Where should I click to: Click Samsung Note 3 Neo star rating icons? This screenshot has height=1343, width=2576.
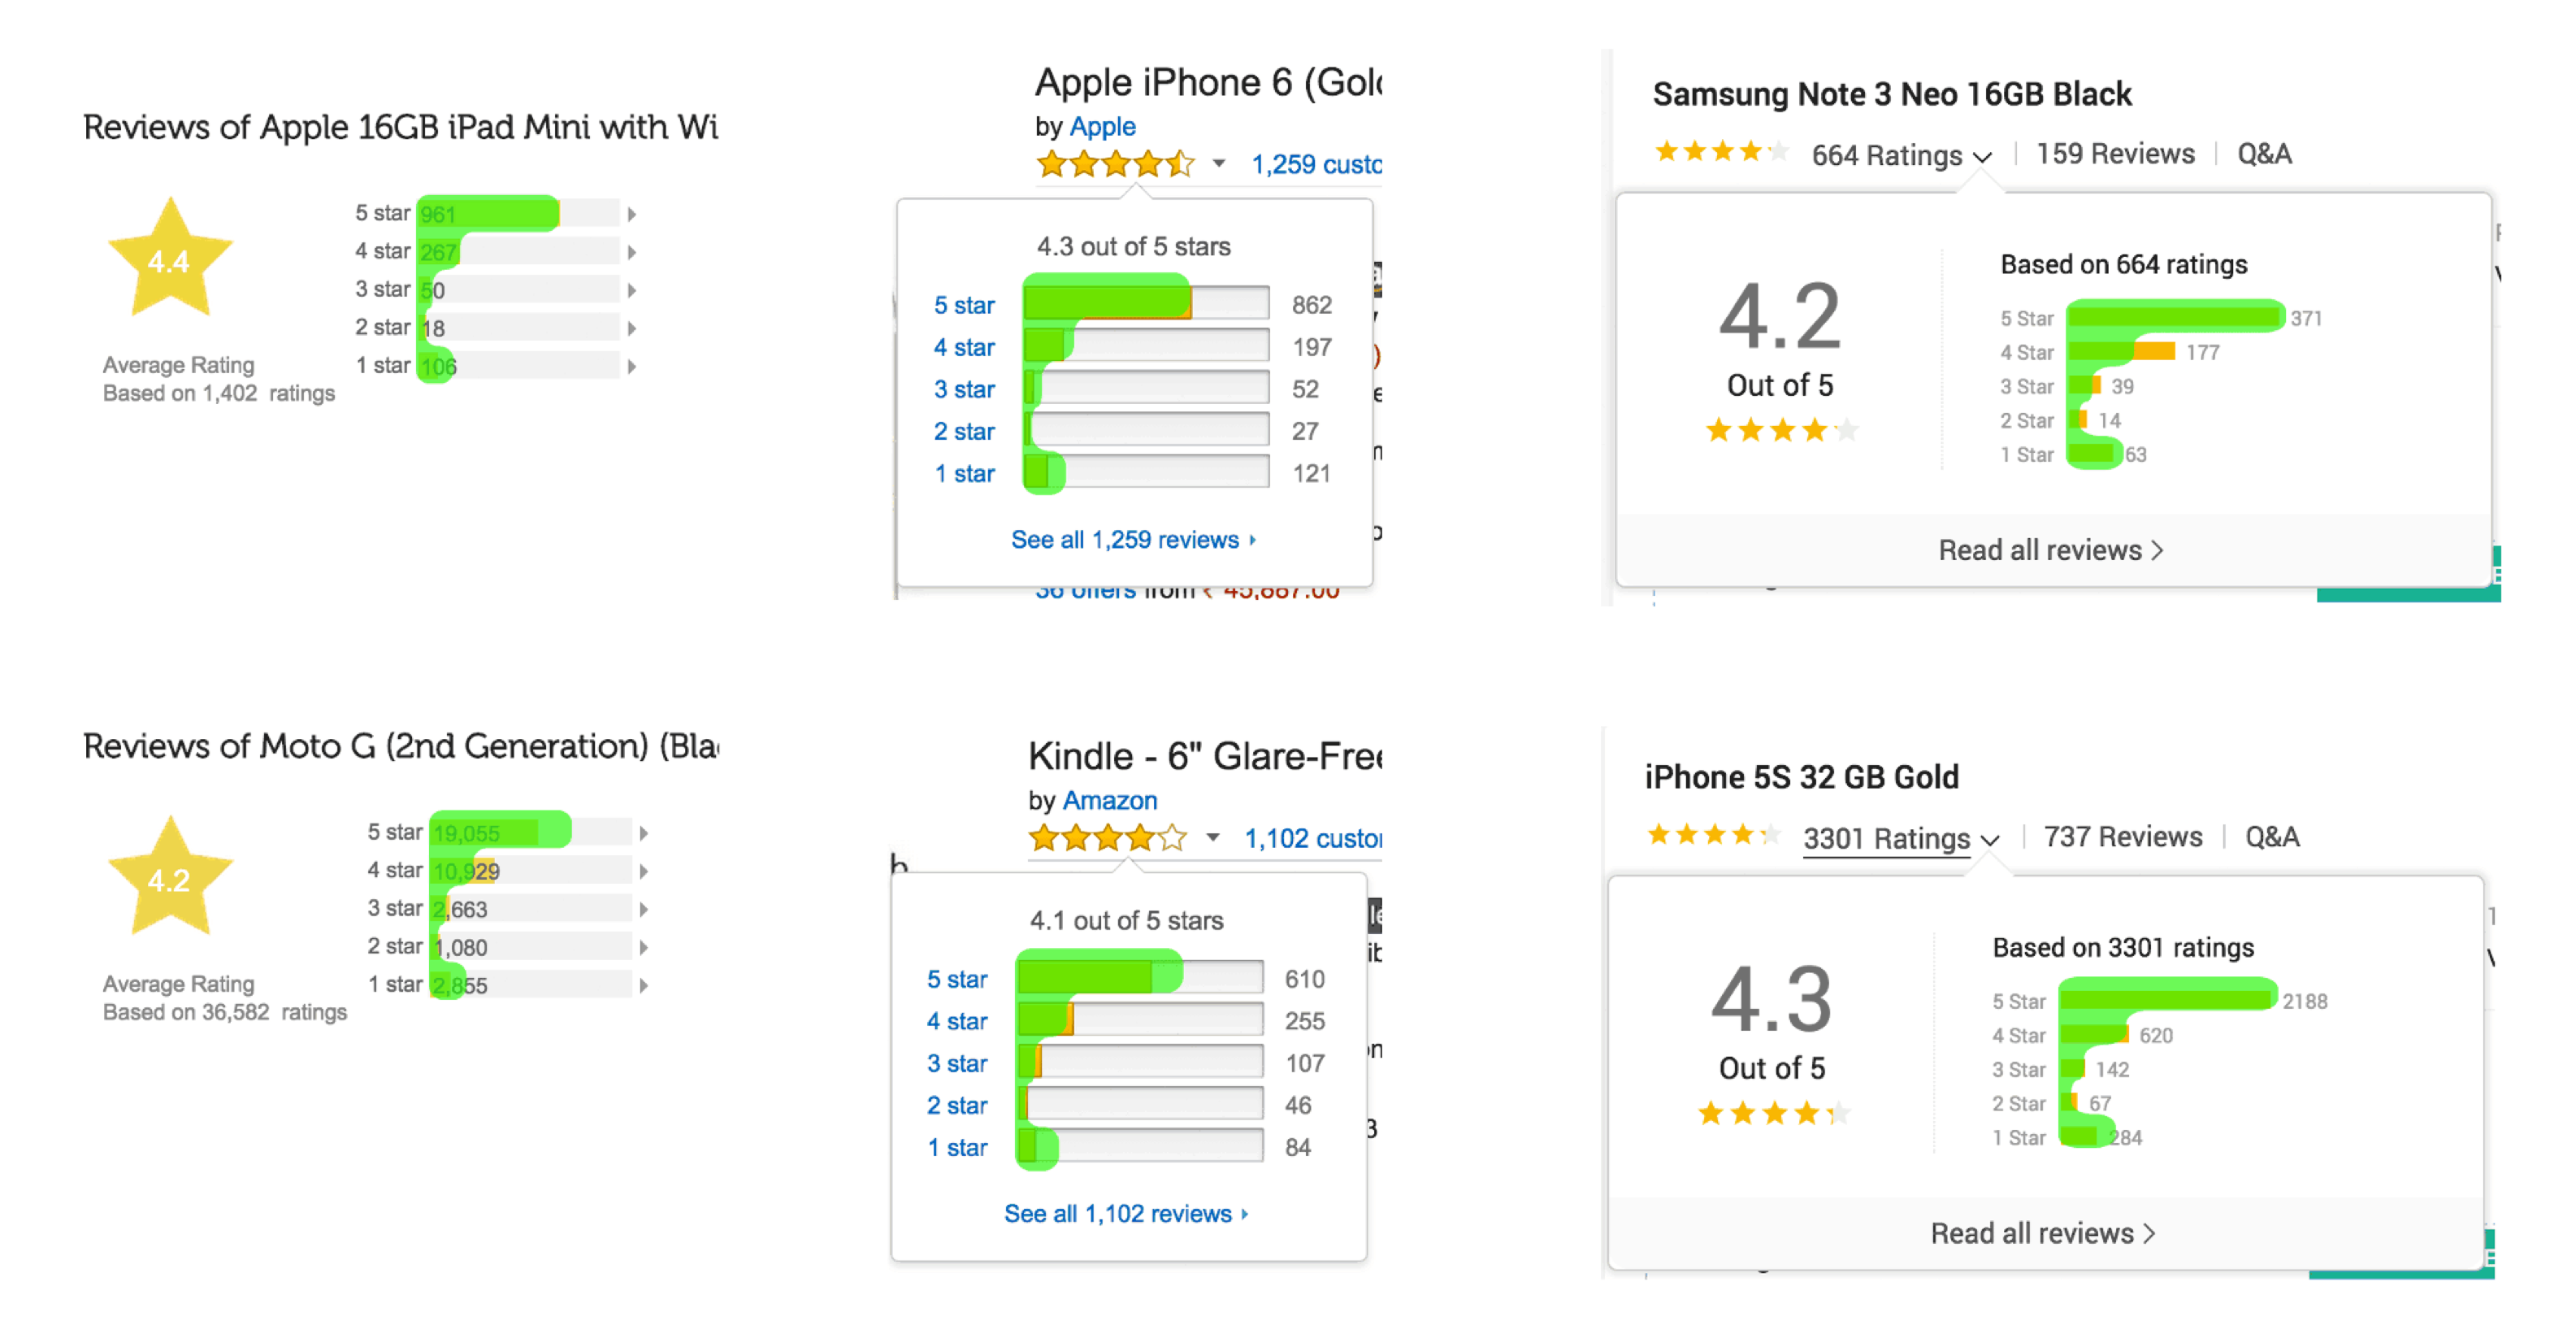pyautogui.click(x=1720, y=153)
